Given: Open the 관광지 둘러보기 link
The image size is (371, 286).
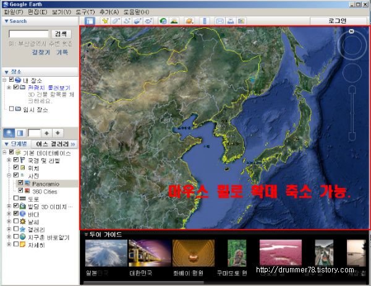Looking at the screenshot, I should (x=49, y=88).
